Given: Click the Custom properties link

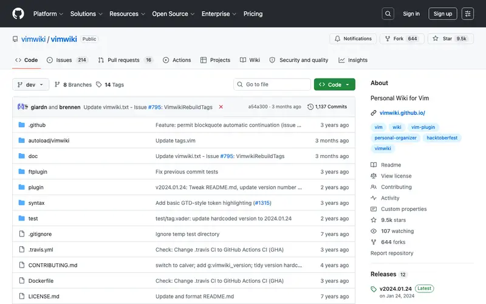Looking at the screenshot, I should pos(403,209).
